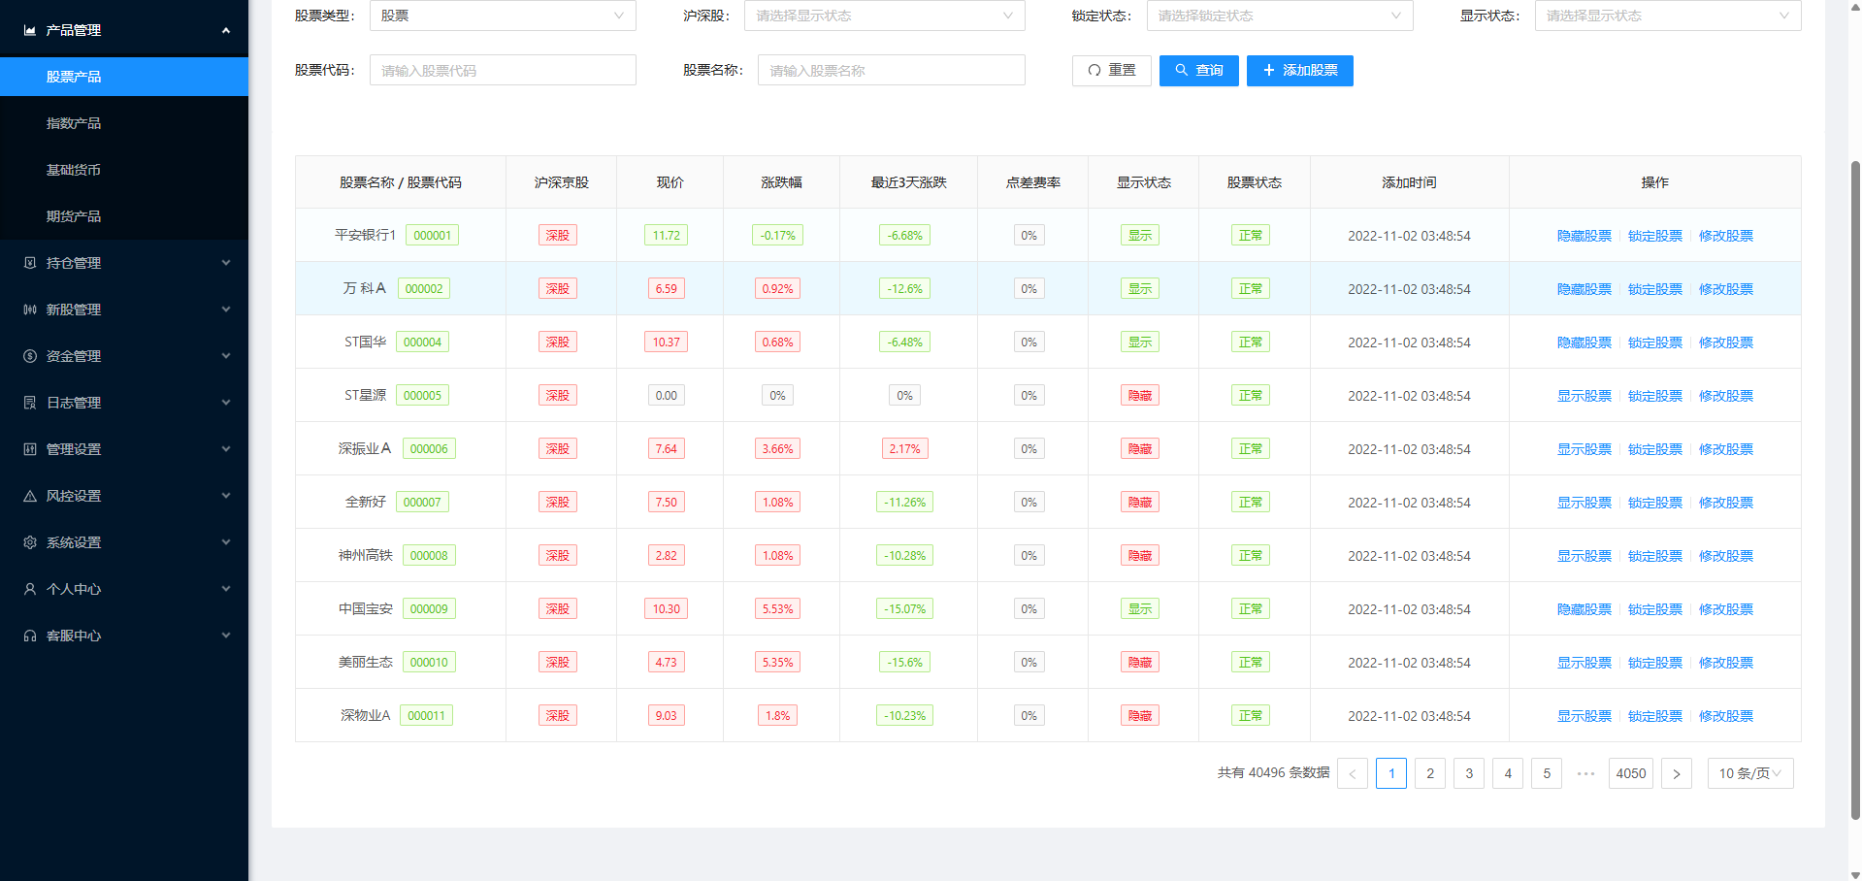Click the 个人中心 user icon
Viewport: 1862px width, 881px height.
click(30, 589)
